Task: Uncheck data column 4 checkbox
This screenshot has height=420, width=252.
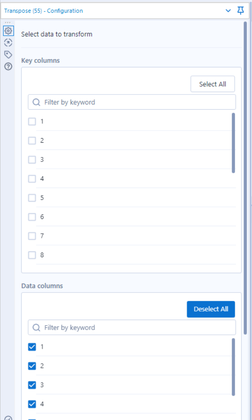Action: pos(32,404)
